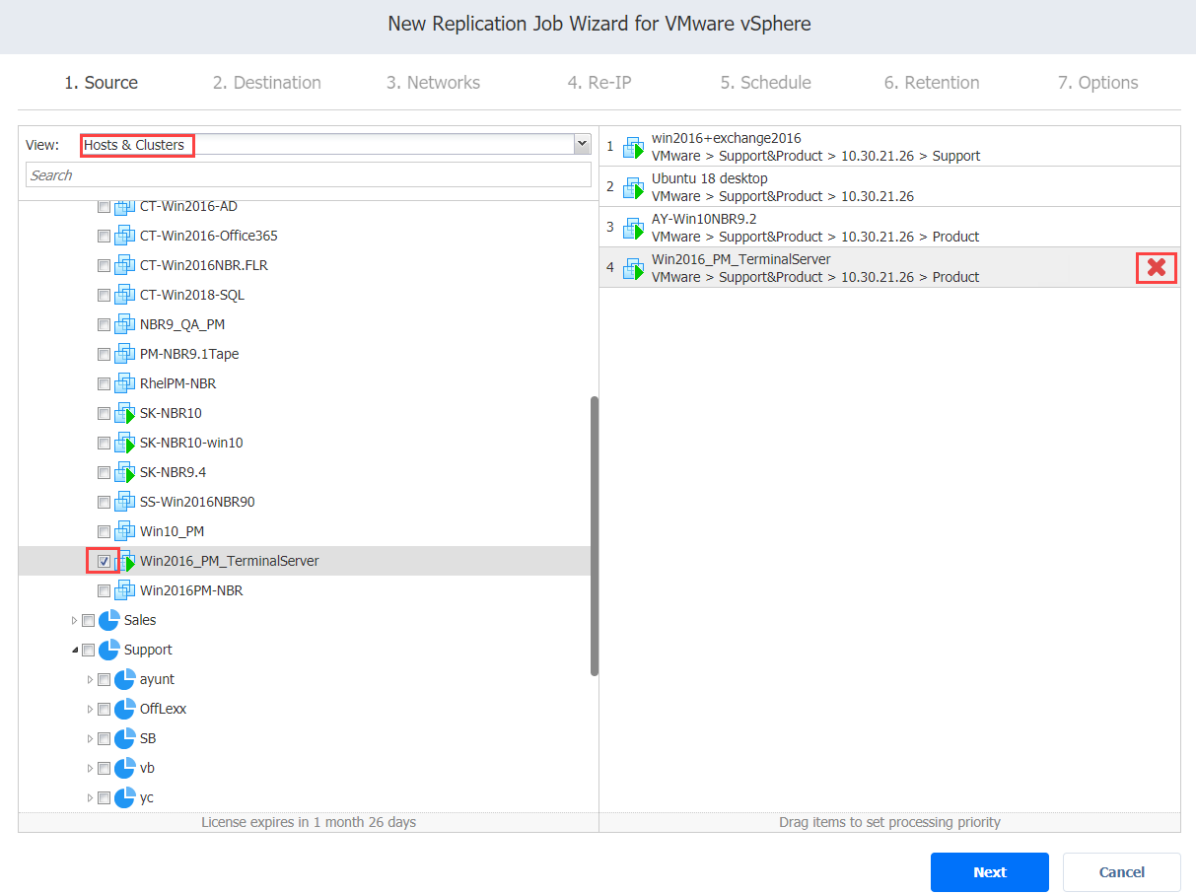Uncheck the Win2016_PM_TerminalServer checkbox
This screenshot has height=894, width=1196.
(105, 562)
